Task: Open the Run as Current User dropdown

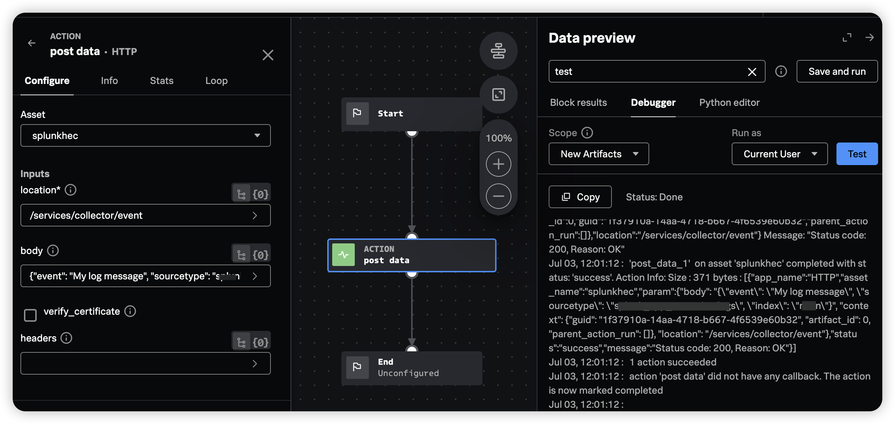Action: (779, 154)
